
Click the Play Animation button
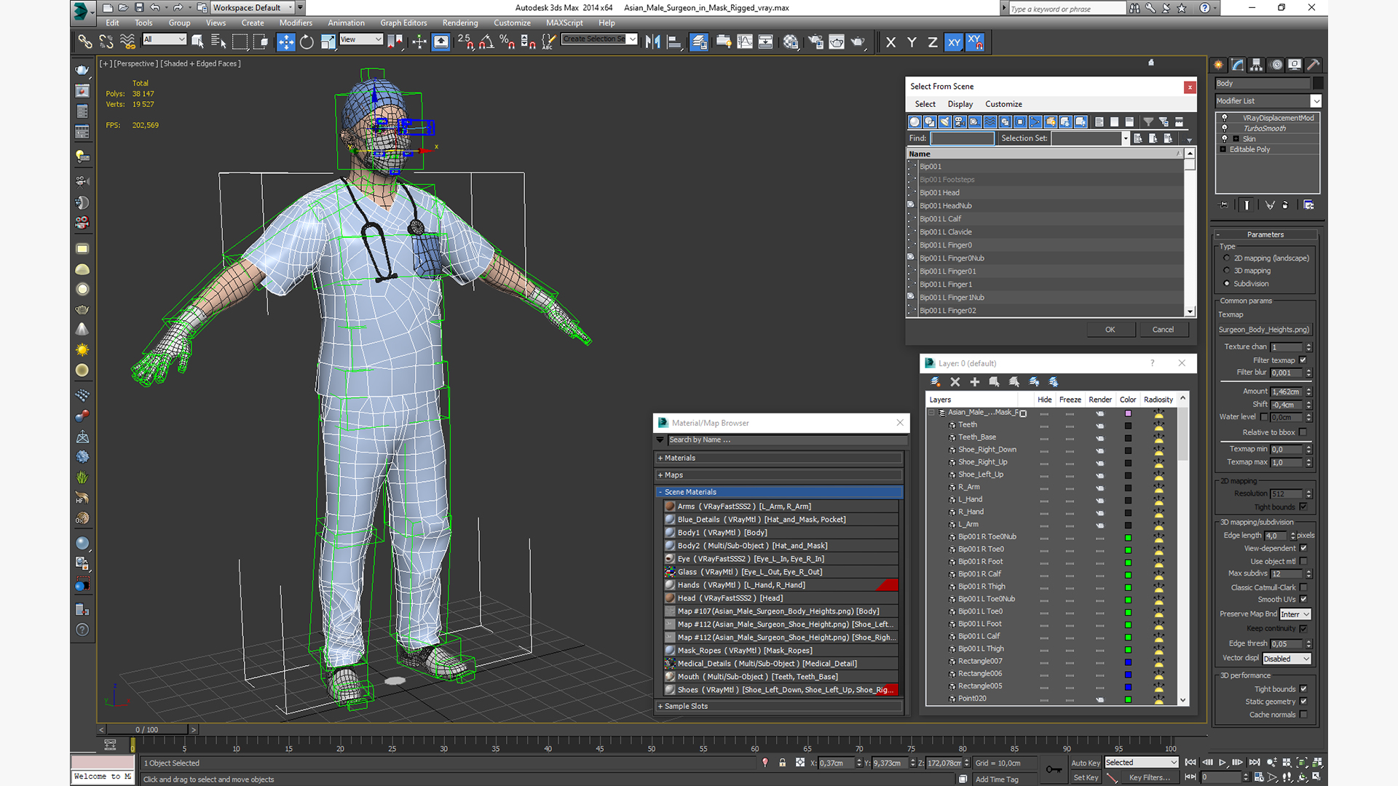tap(1223, 763)
